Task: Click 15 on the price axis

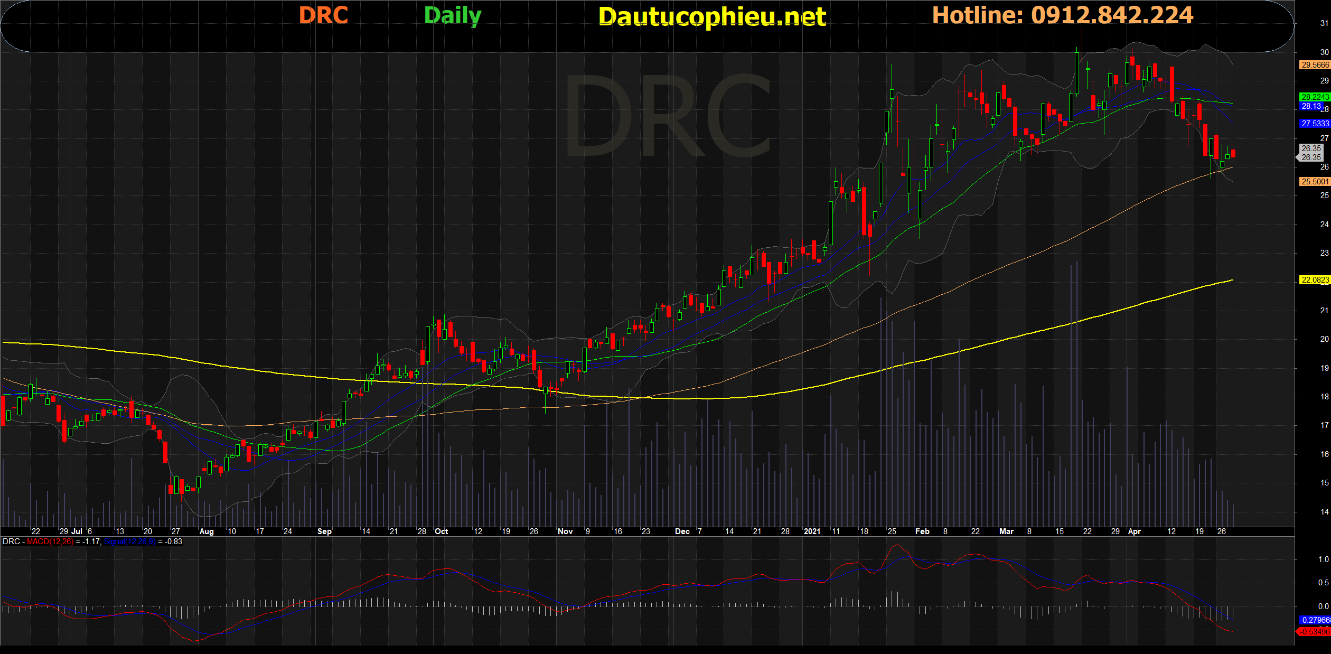Action: pyautogui.click(x=1324, y=483)
